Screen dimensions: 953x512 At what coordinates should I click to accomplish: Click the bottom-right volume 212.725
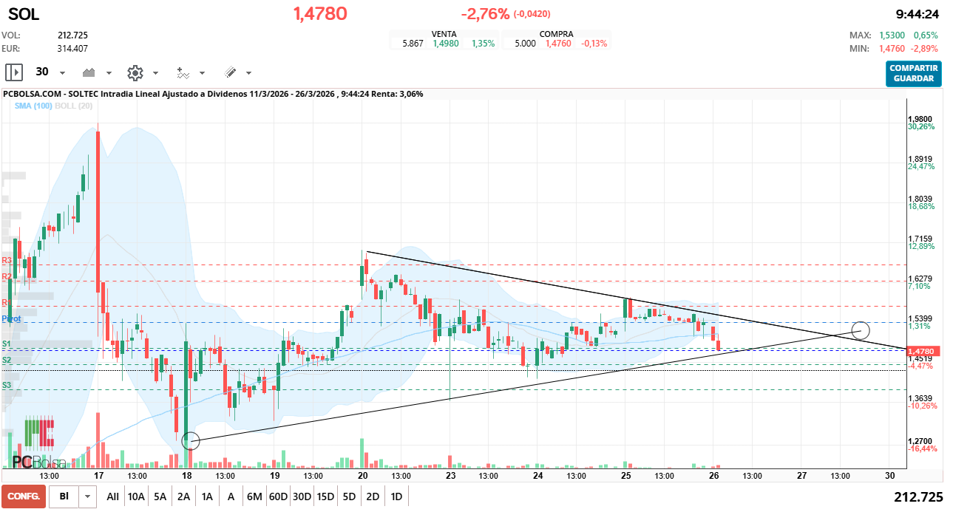point(918,497)
